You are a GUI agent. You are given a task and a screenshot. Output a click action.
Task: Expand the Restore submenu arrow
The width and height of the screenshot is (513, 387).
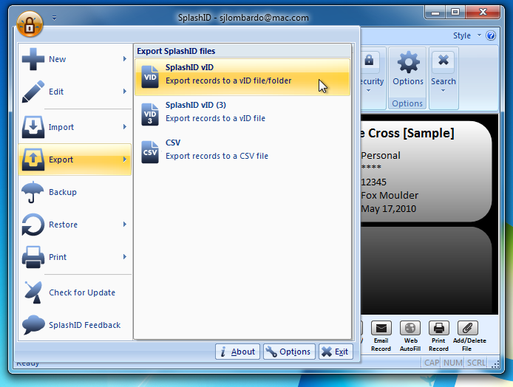tap(125, 225)
